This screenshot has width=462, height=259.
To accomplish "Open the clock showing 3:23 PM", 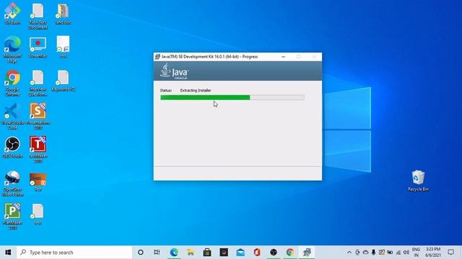I will coord(433,253).
